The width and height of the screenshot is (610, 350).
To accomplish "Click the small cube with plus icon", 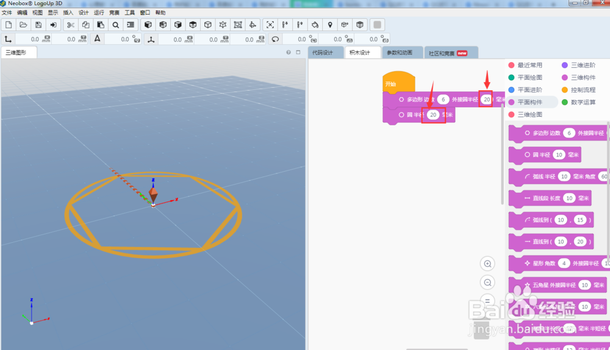I will coord(345,25).
